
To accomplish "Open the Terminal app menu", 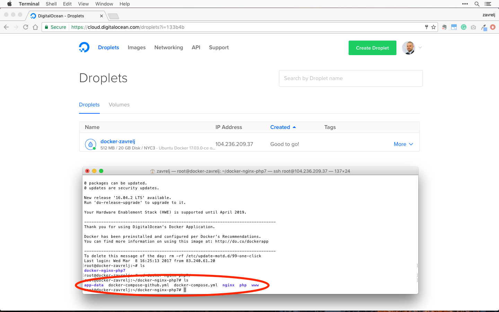I will [29, 4].
